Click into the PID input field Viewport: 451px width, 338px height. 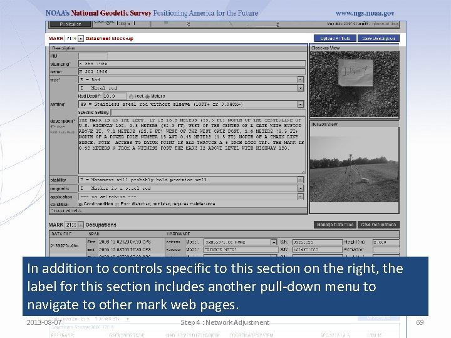[x=93, y=56]
